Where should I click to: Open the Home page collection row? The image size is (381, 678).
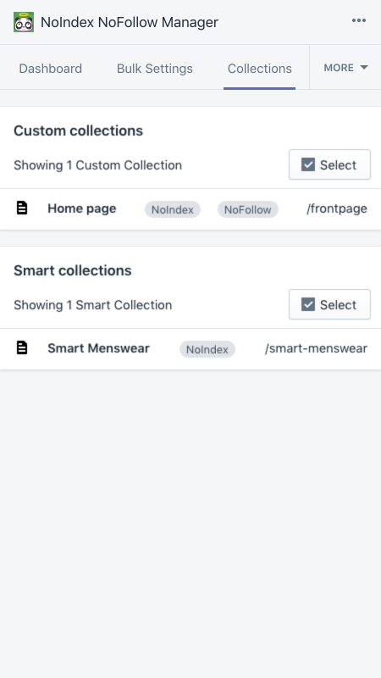[x=190, y=208]
